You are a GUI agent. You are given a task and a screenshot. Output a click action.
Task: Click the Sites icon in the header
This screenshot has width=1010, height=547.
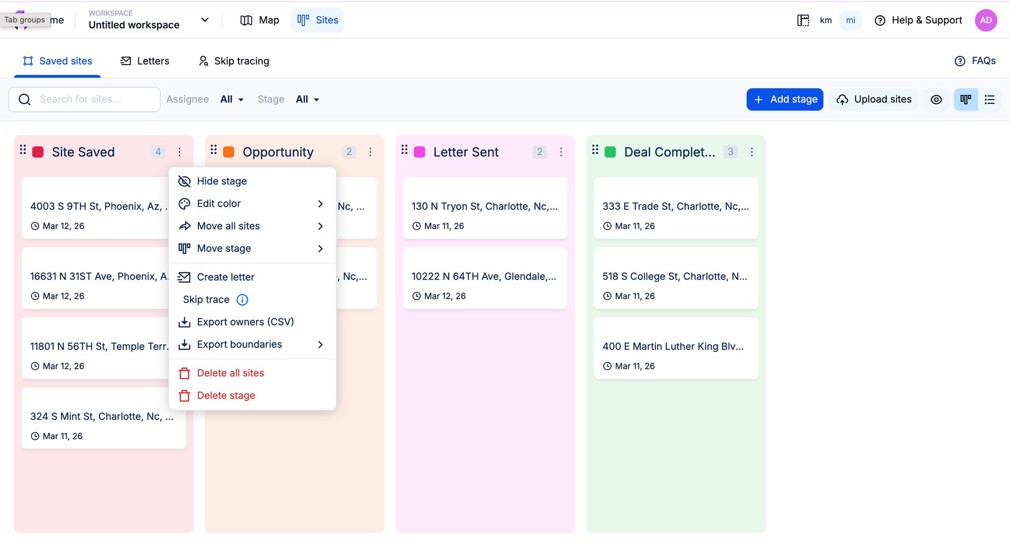(304, 20)
